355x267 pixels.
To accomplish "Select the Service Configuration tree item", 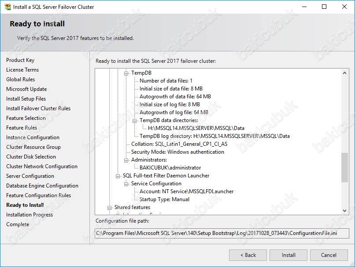I will [156, 184].
